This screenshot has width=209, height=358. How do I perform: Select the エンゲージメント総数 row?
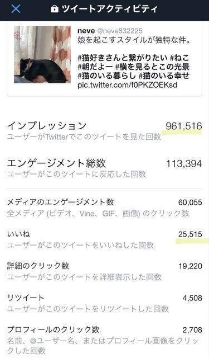(104, 168)
